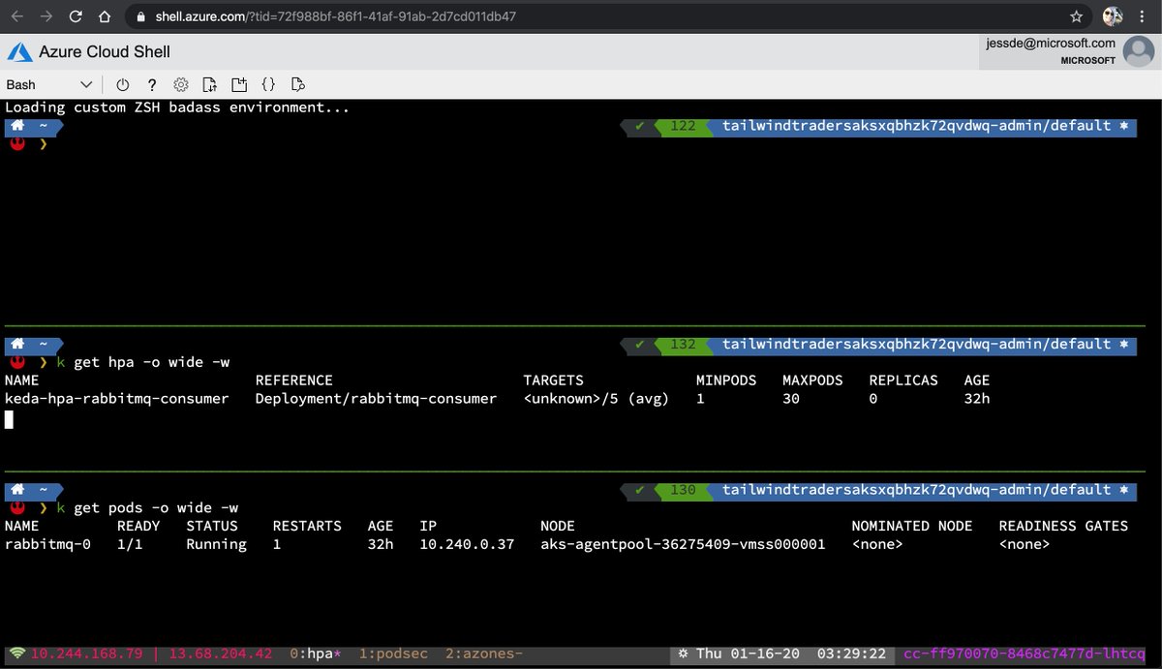Screen dimensions: 1162x669
Task: Select 'keda-hpa-rabbitmq-consumer' text
Action: click(117, 399)
